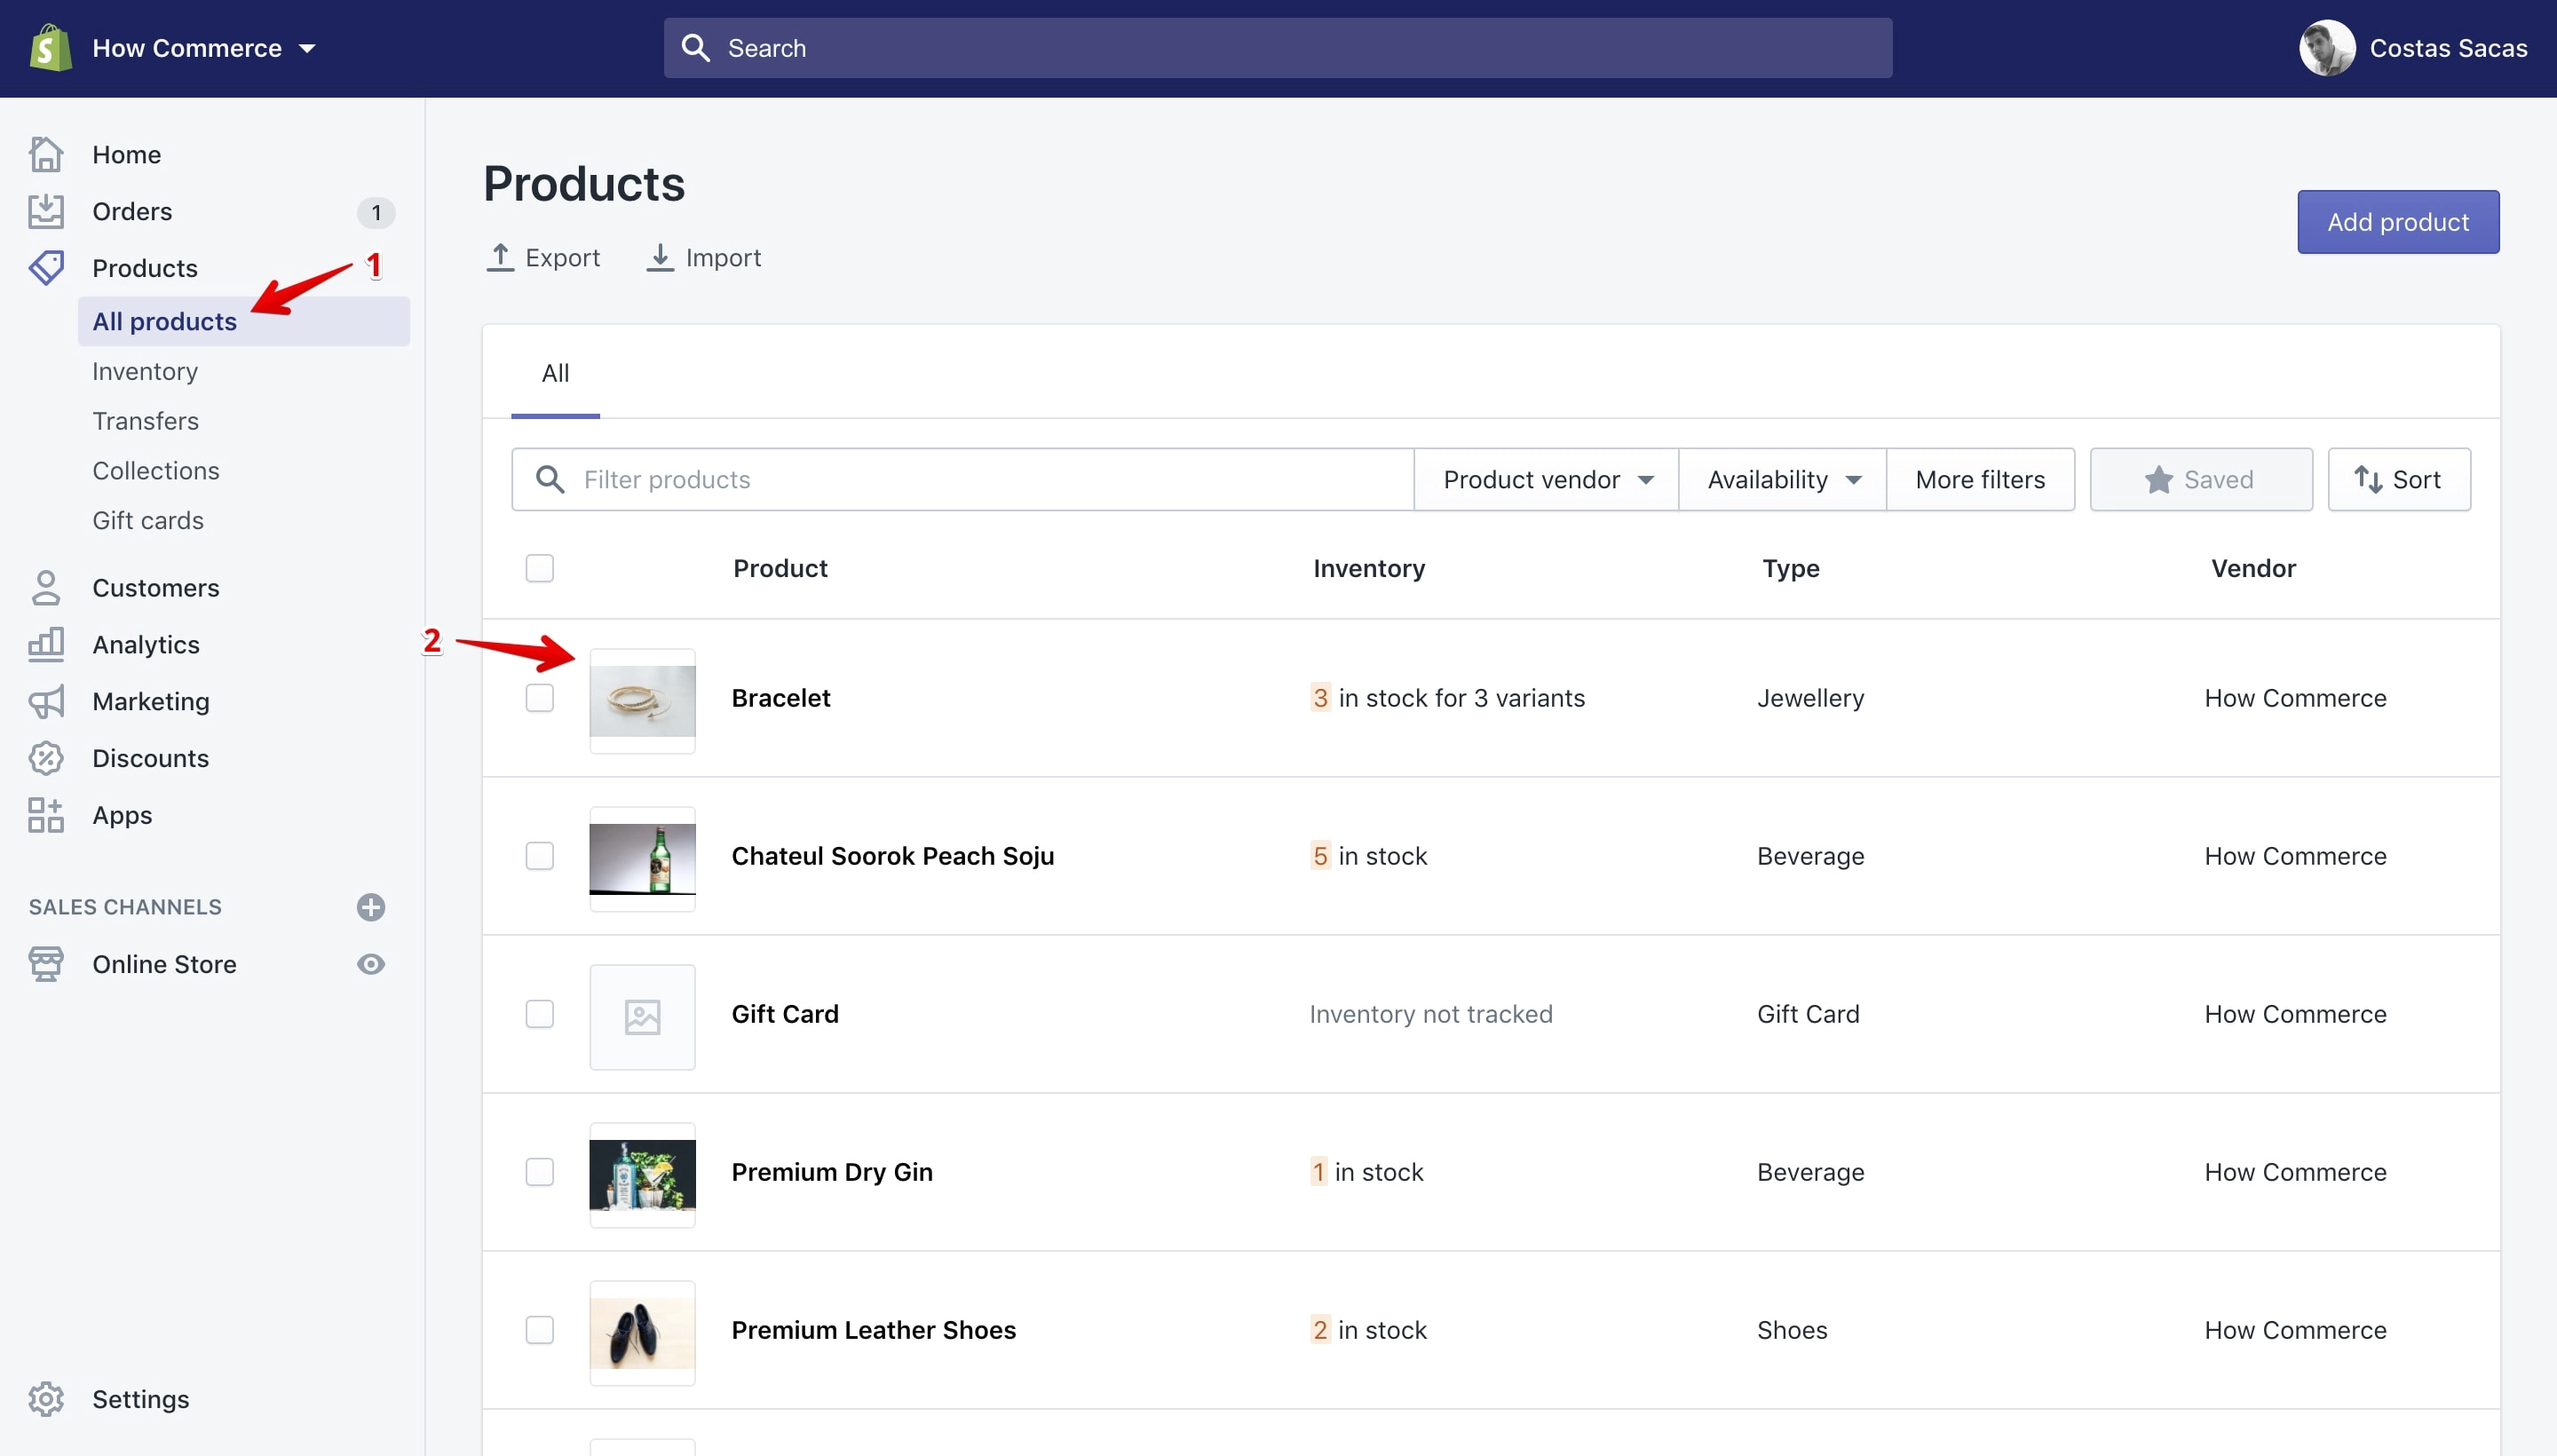
Task: Open the Sort options
Action: click(2399, 480)
